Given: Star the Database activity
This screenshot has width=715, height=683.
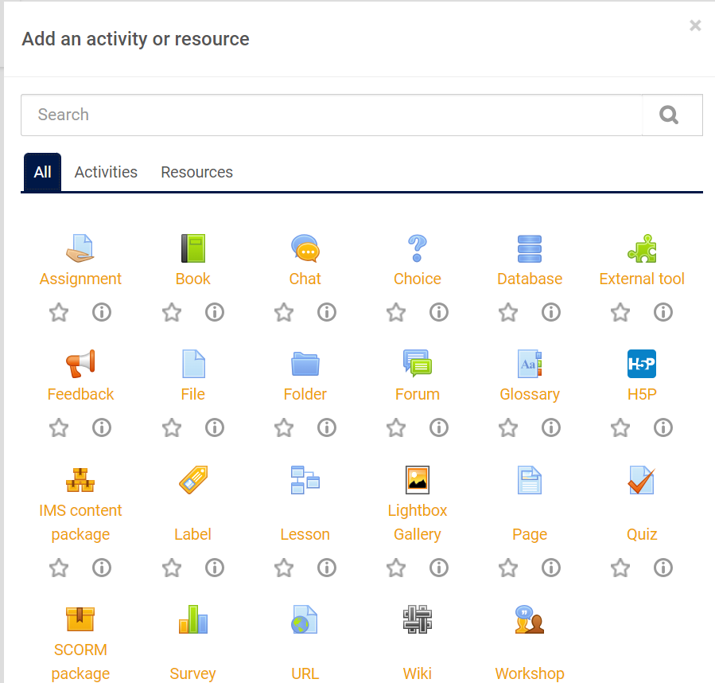Looking at the screenshot, I should [x=508, y=312].
